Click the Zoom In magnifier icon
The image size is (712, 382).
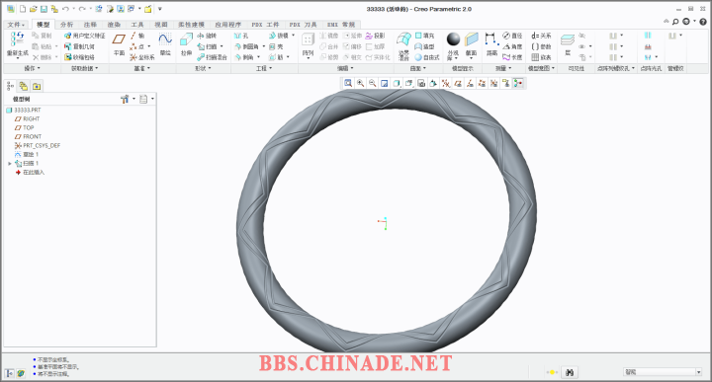click(x=361, y=83)
